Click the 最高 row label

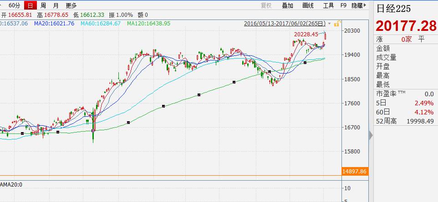point(382,75)
